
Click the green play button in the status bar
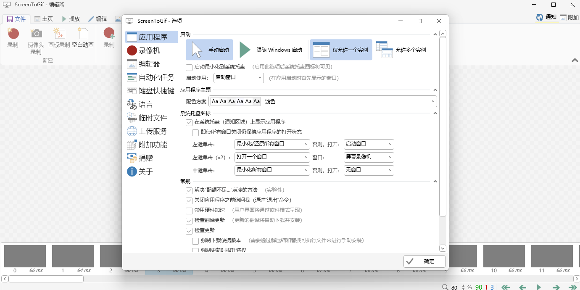pyautogui.click(x=539, y=287)
